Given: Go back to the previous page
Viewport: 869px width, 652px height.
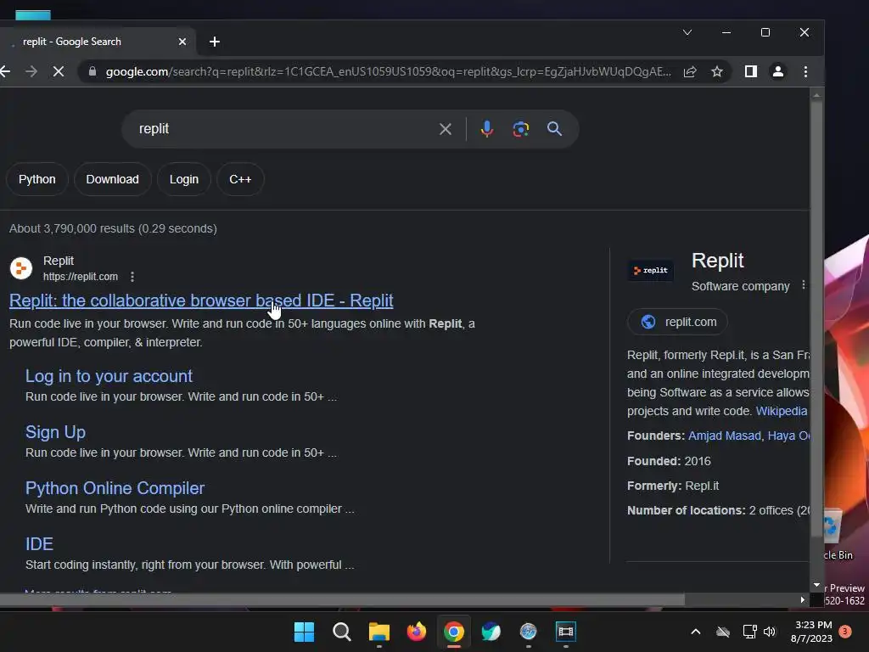Looking at the screenshot, I should click(5, 71).
